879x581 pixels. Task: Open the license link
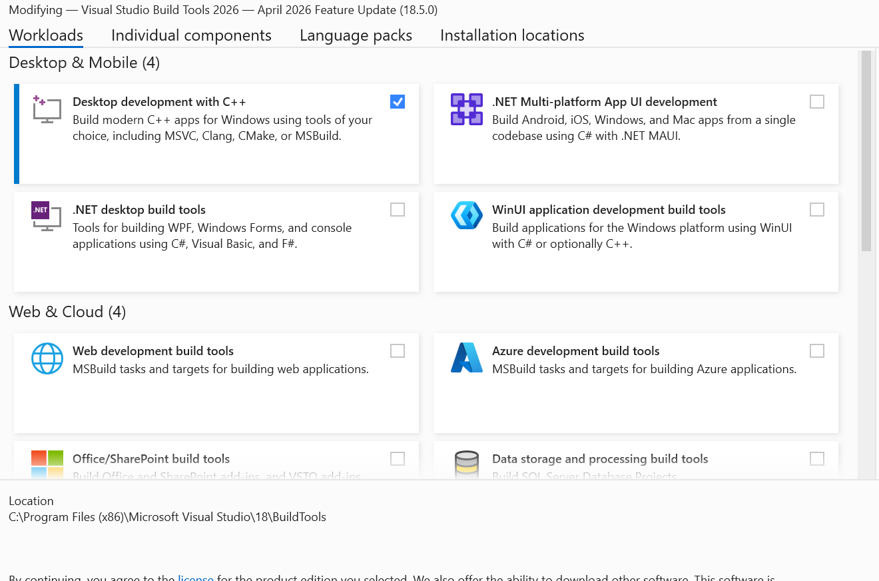tap(196, 577)
